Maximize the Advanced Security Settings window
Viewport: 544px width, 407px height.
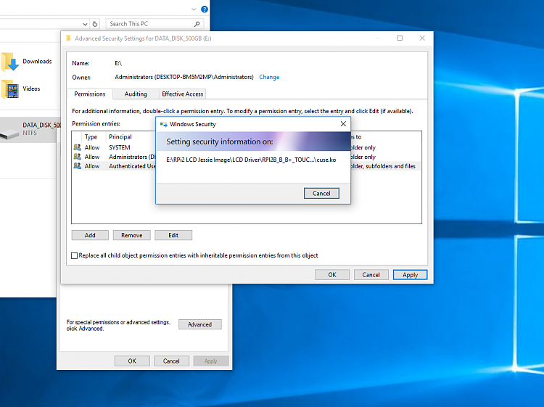pyautogui.click(x=400, y=38)
